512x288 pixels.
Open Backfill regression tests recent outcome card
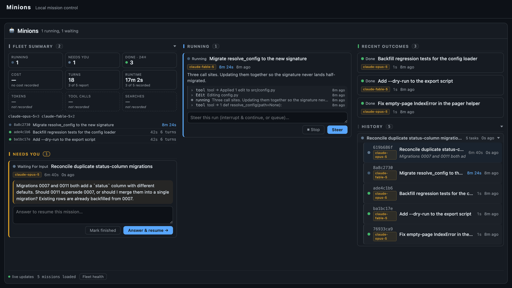pos(430,63)
